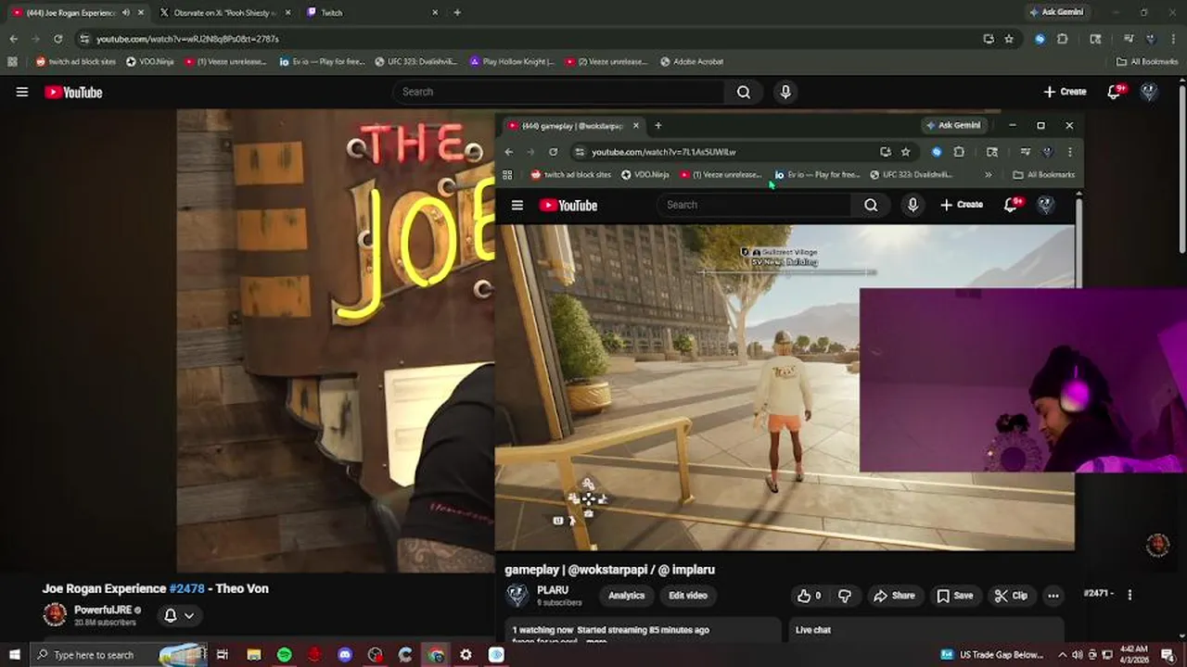Save the gameplay video
1187x667 pixels.
(x=955, y=596)
